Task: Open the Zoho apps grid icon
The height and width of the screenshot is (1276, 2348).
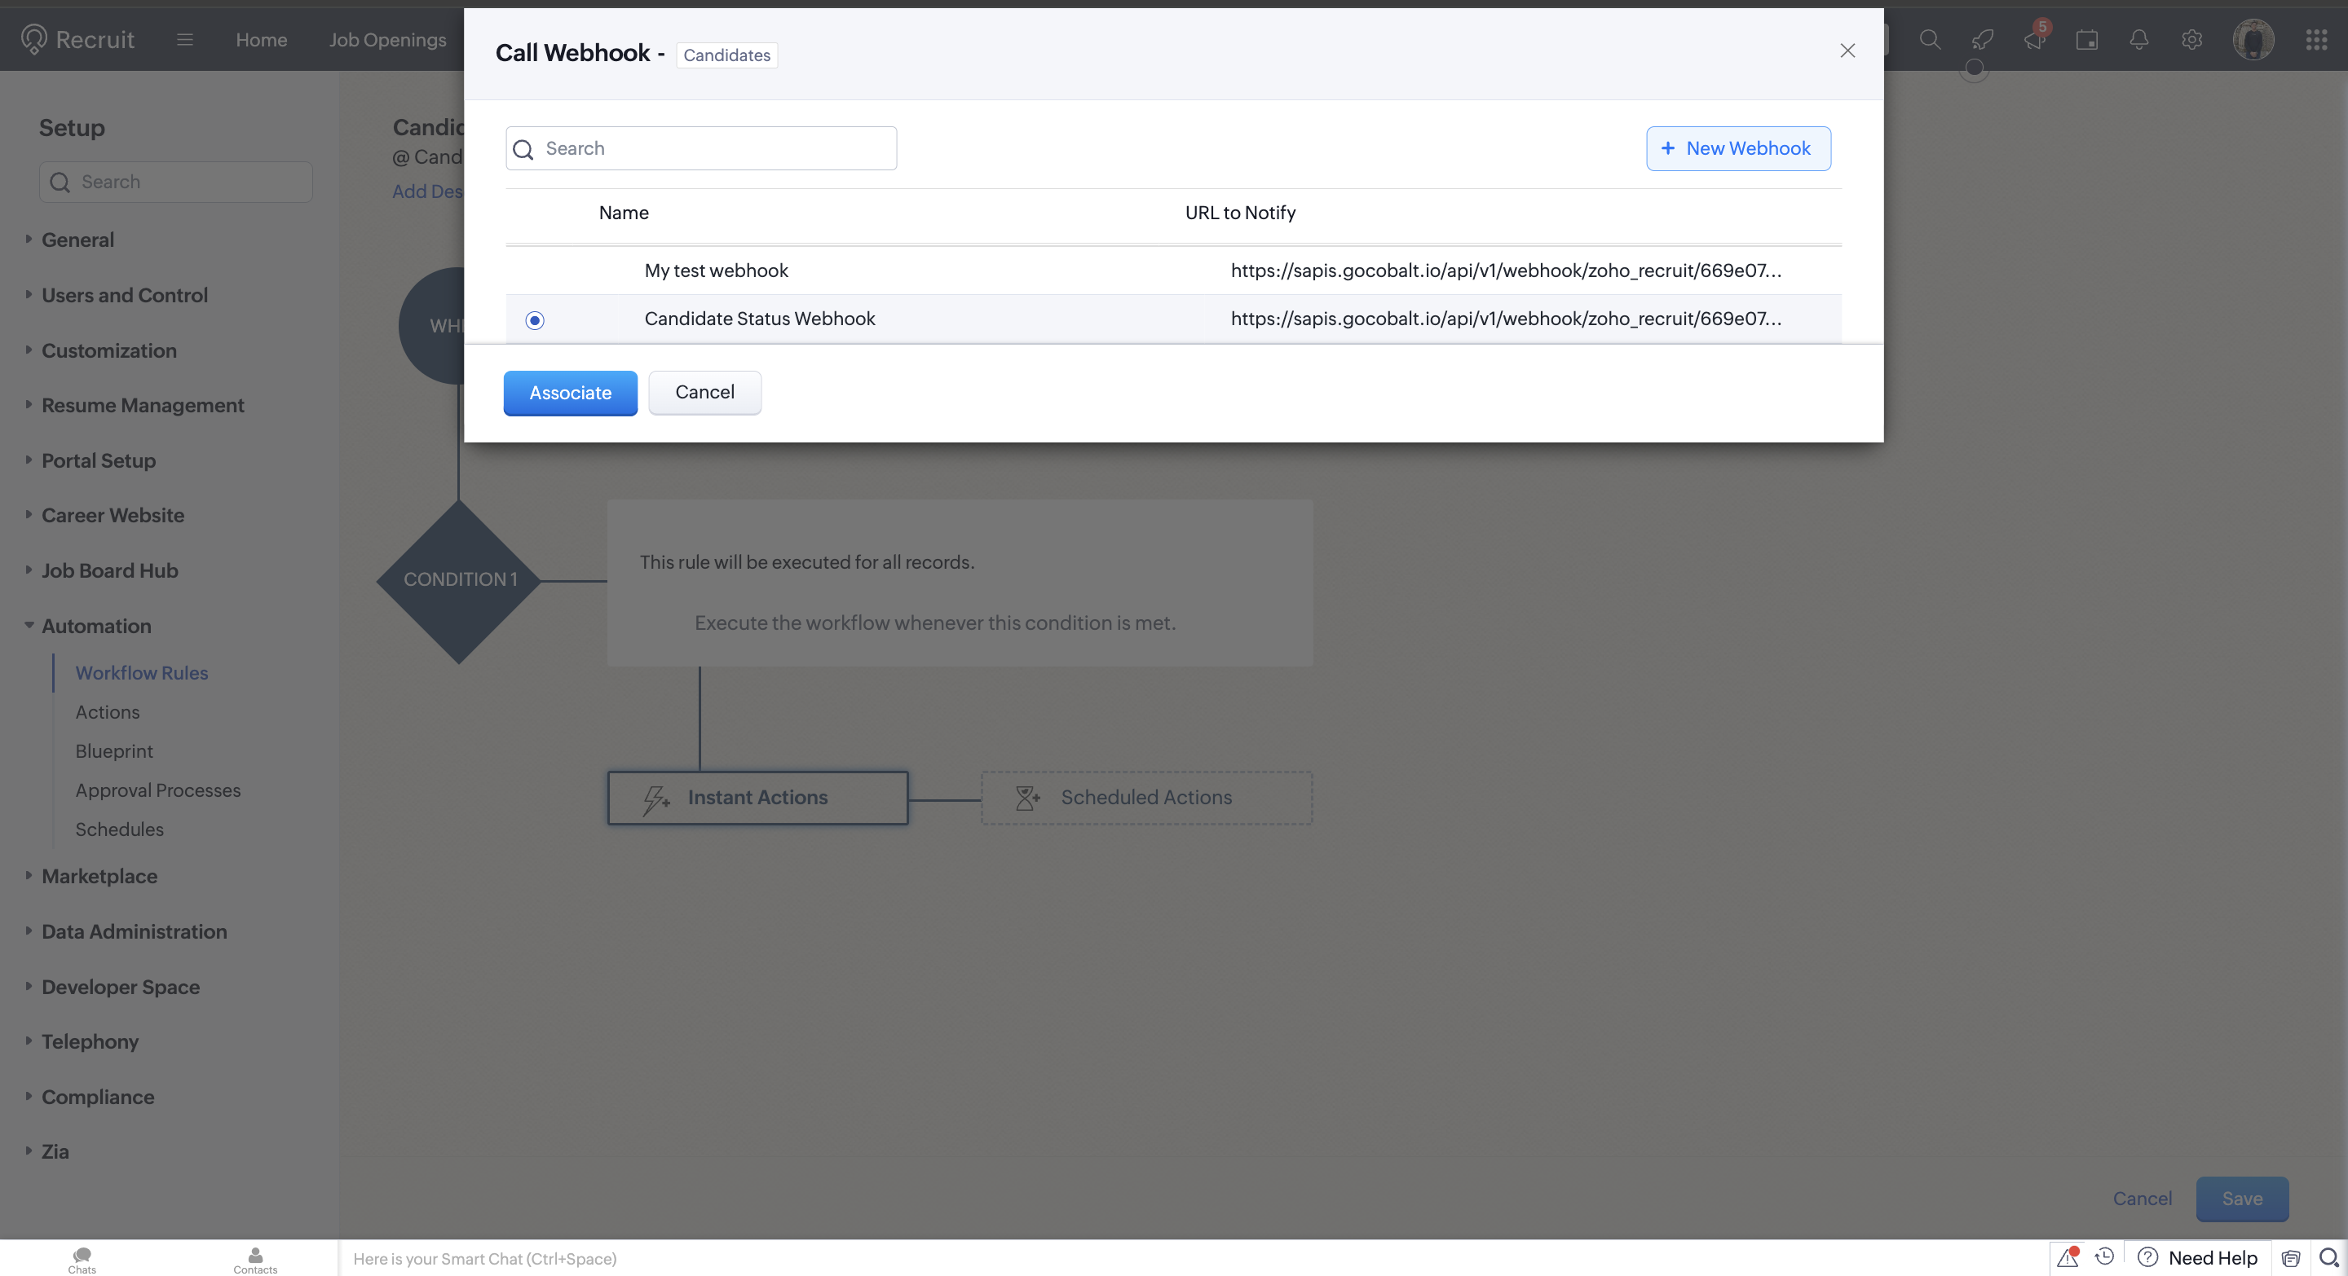Action: point(2318,39)
